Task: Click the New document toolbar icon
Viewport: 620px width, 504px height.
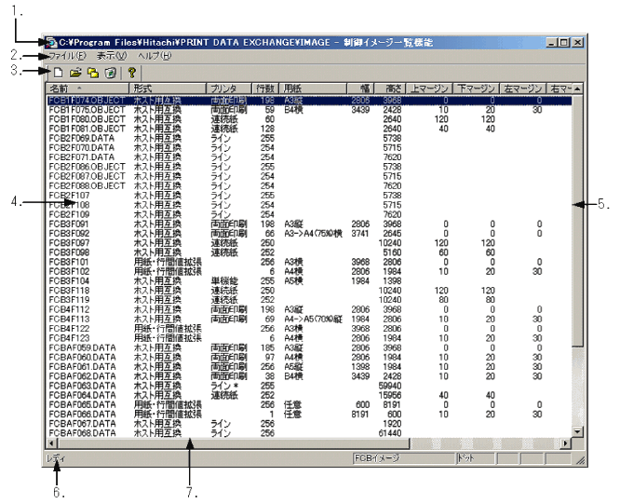Action: click(x=57, y=72)
